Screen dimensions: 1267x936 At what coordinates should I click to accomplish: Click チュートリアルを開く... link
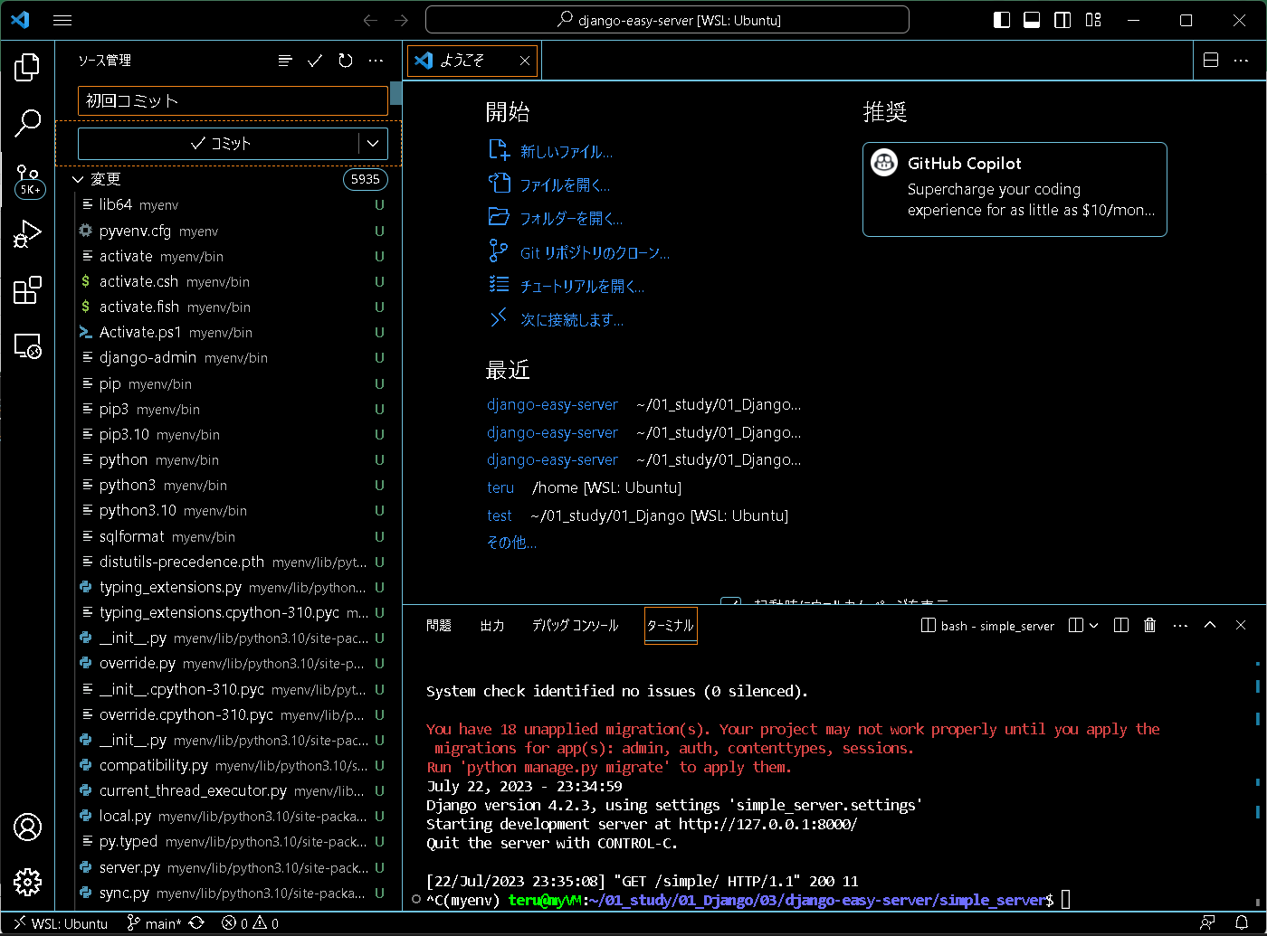(583, 287)
